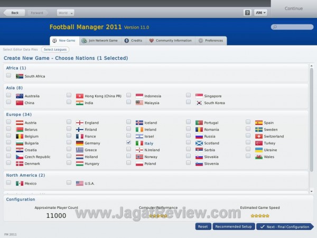
Task: Switch to the New Game tab
Action: (64, 41)
